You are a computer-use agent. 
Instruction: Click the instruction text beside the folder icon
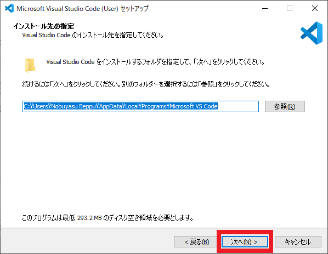(x=155, y=62)
